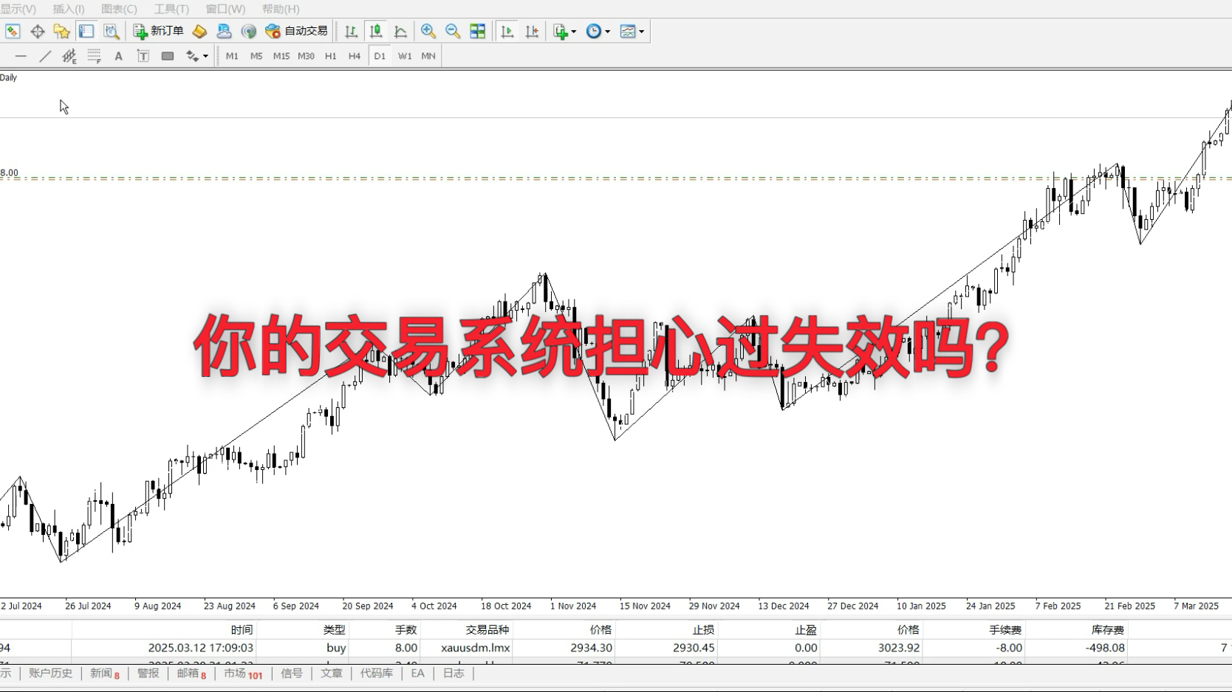Switch to 文章 articles tab

tap(332, 673)
